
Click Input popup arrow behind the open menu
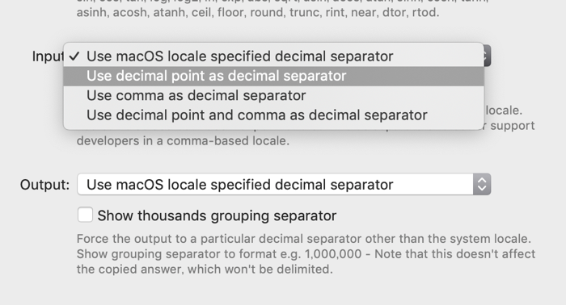487,56
